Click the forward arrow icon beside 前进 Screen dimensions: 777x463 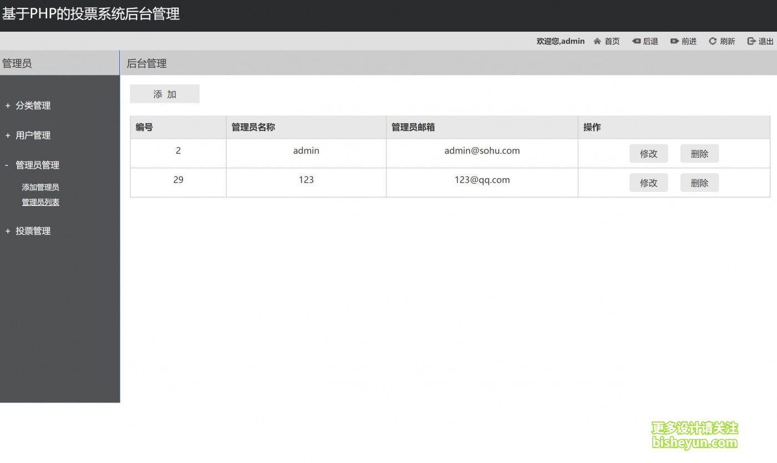click(x=674, y=41)
